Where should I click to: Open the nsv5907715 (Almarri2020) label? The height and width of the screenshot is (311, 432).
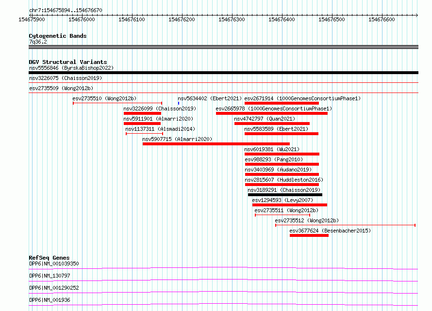(178, 139)
